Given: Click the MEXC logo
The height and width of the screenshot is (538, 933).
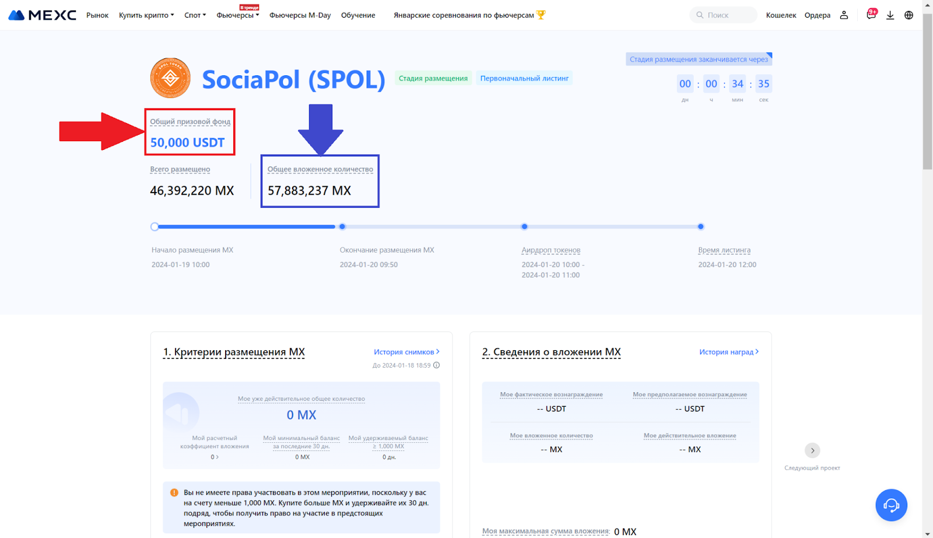Looking at the screenshot, I should pos(42,15).
